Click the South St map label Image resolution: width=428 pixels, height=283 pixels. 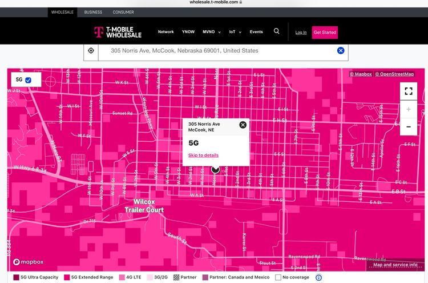tap(177, 238)
